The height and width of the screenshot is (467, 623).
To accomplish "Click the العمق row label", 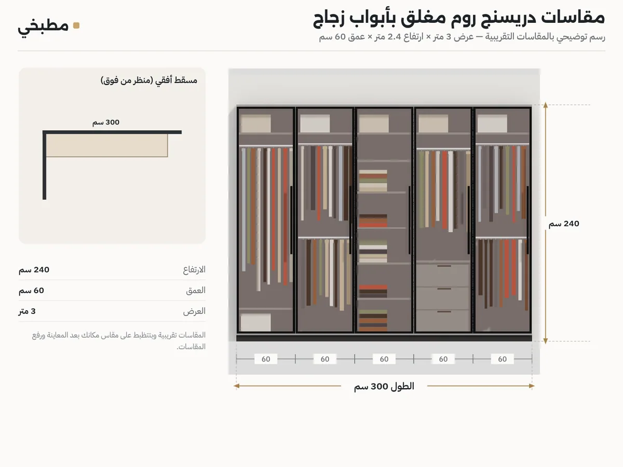I will coord(196,291).
